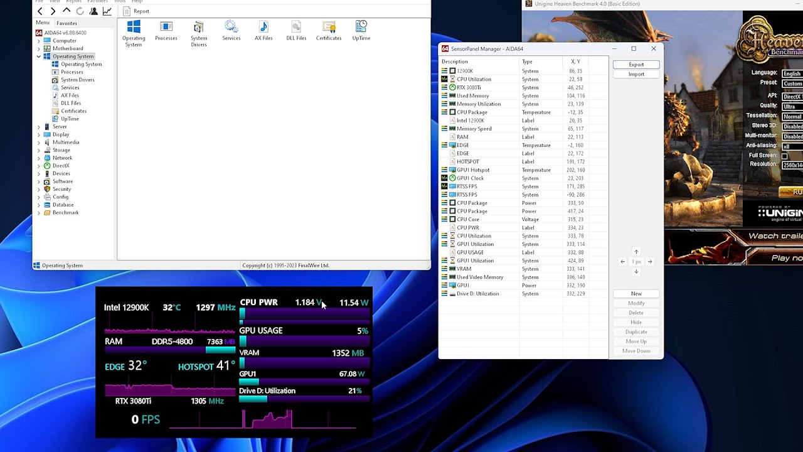Open the Help menu in AIDA64
This screenshot has width=803, height=452.
137,1
